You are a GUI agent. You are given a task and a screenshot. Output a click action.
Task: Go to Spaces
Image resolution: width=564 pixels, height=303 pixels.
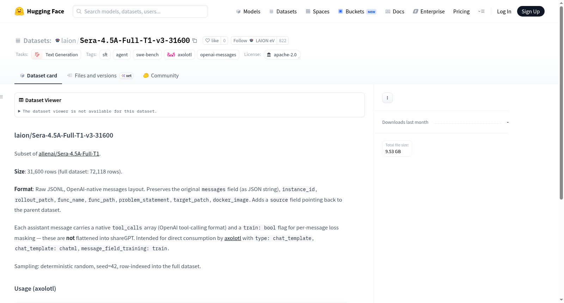tap(318, 11)
